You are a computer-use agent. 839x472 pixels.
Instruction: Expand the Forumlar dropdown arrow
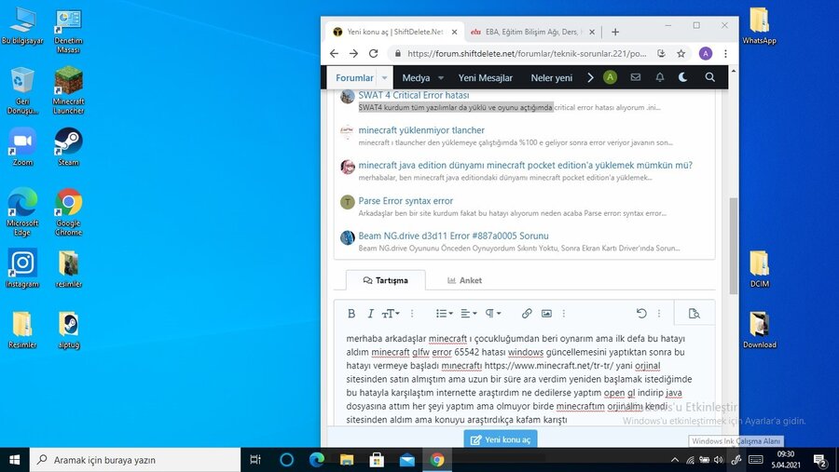[x=385, y=78]
